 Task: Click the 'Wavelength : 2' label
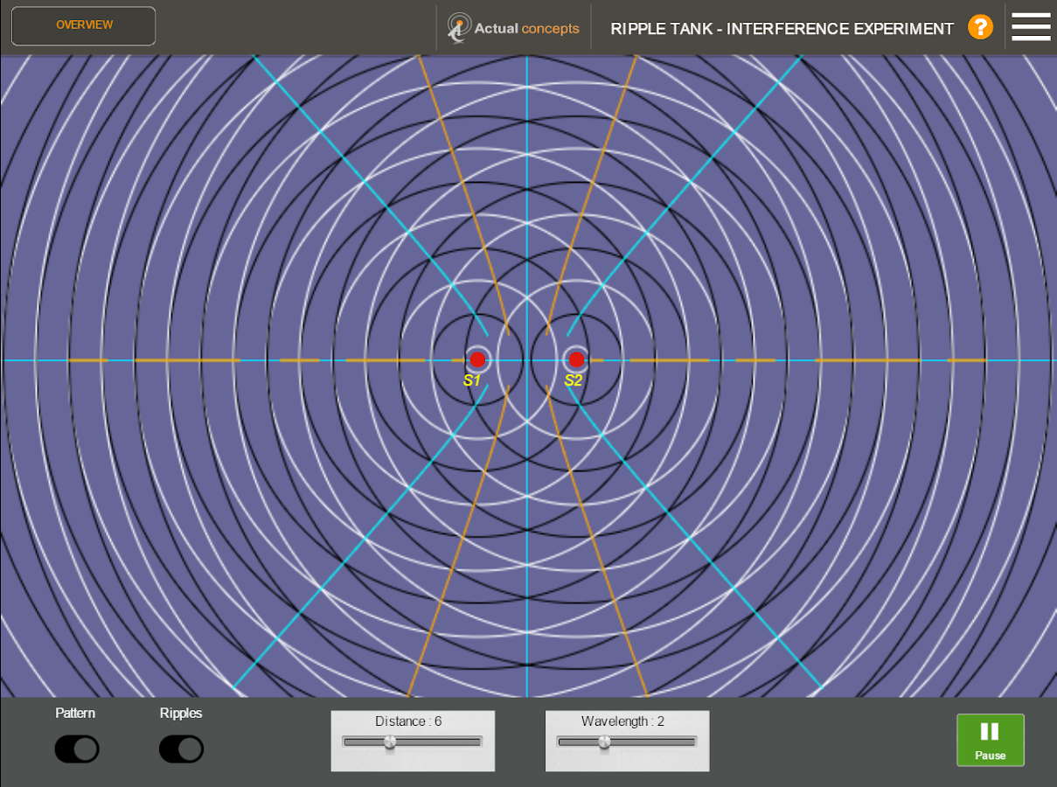click(x=622, y=721)
